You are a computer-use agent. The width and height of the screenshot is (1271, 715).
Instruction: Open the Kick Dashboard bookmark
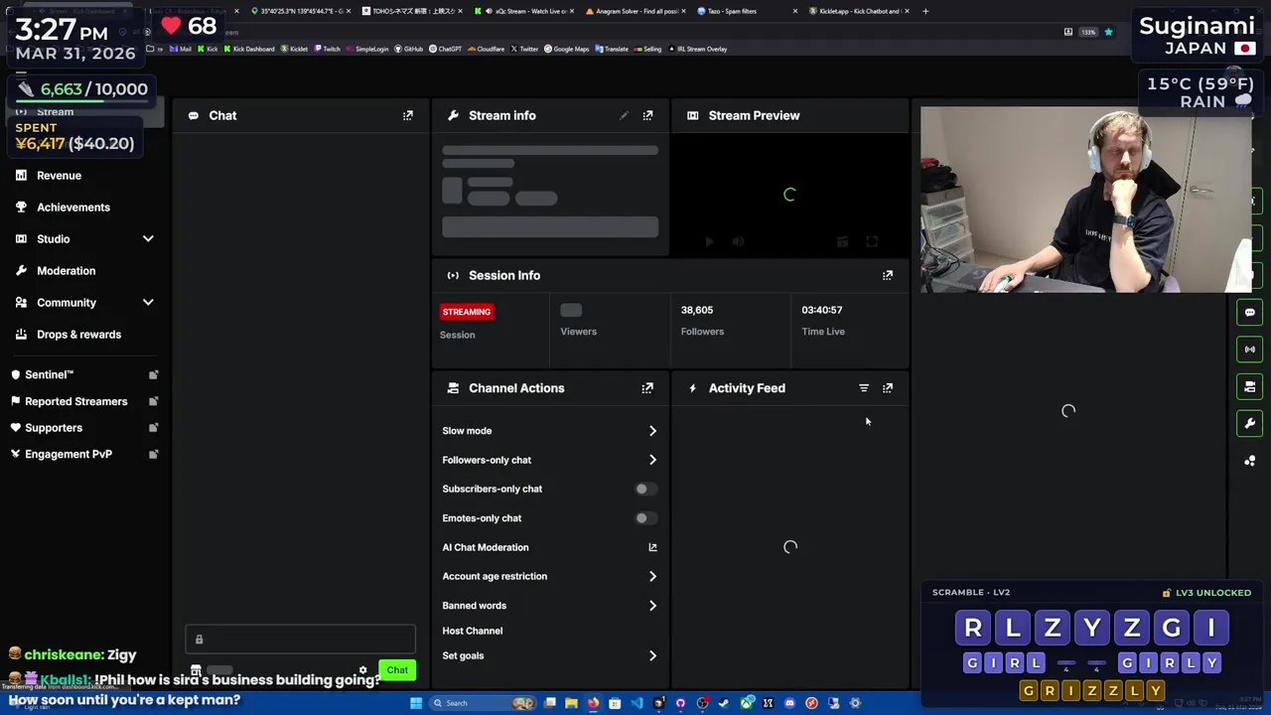(248, 49)
